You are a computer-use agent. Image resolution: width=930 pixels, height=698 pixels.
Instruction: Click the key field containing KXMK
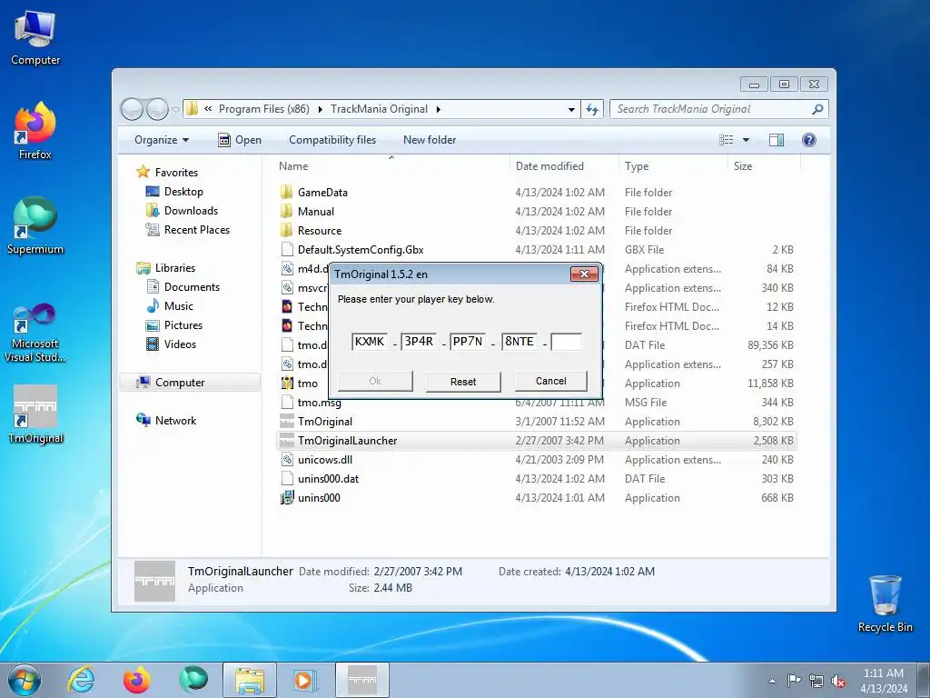click(x=371, y=342)
